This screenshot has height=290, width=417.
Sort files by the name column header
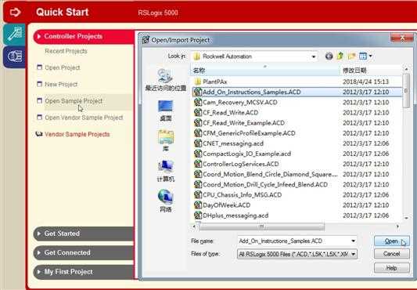pyautogui.click(x=265, y=71)
